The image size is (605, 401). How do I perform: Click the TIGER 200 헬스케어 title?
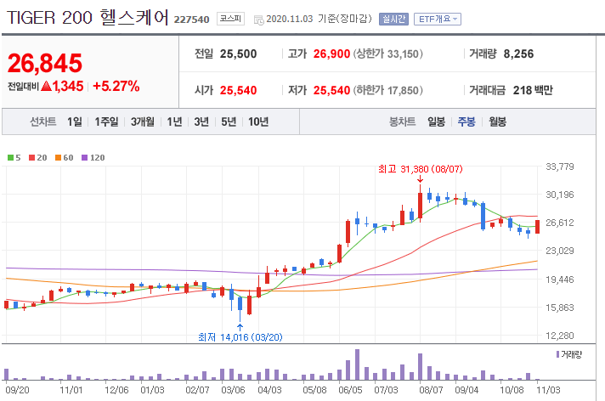pos(88,18)
